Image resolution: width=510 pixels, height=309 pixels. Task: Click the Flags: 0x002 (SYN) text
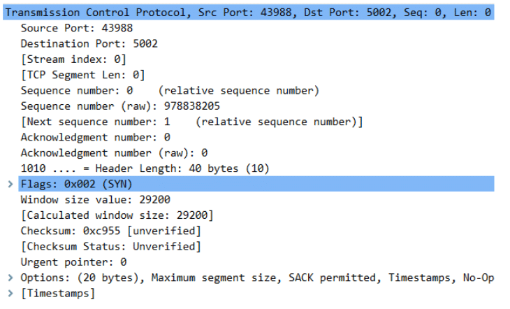coord(76,184)
